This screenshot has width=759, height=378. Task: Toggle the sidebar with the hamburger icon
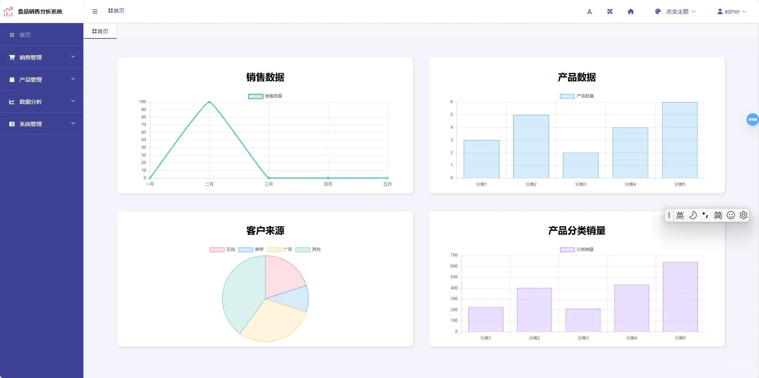(95, 11)
